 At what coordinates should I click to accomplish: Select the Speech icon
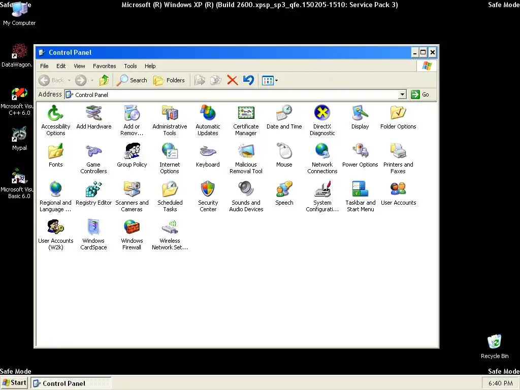[284, 190]
